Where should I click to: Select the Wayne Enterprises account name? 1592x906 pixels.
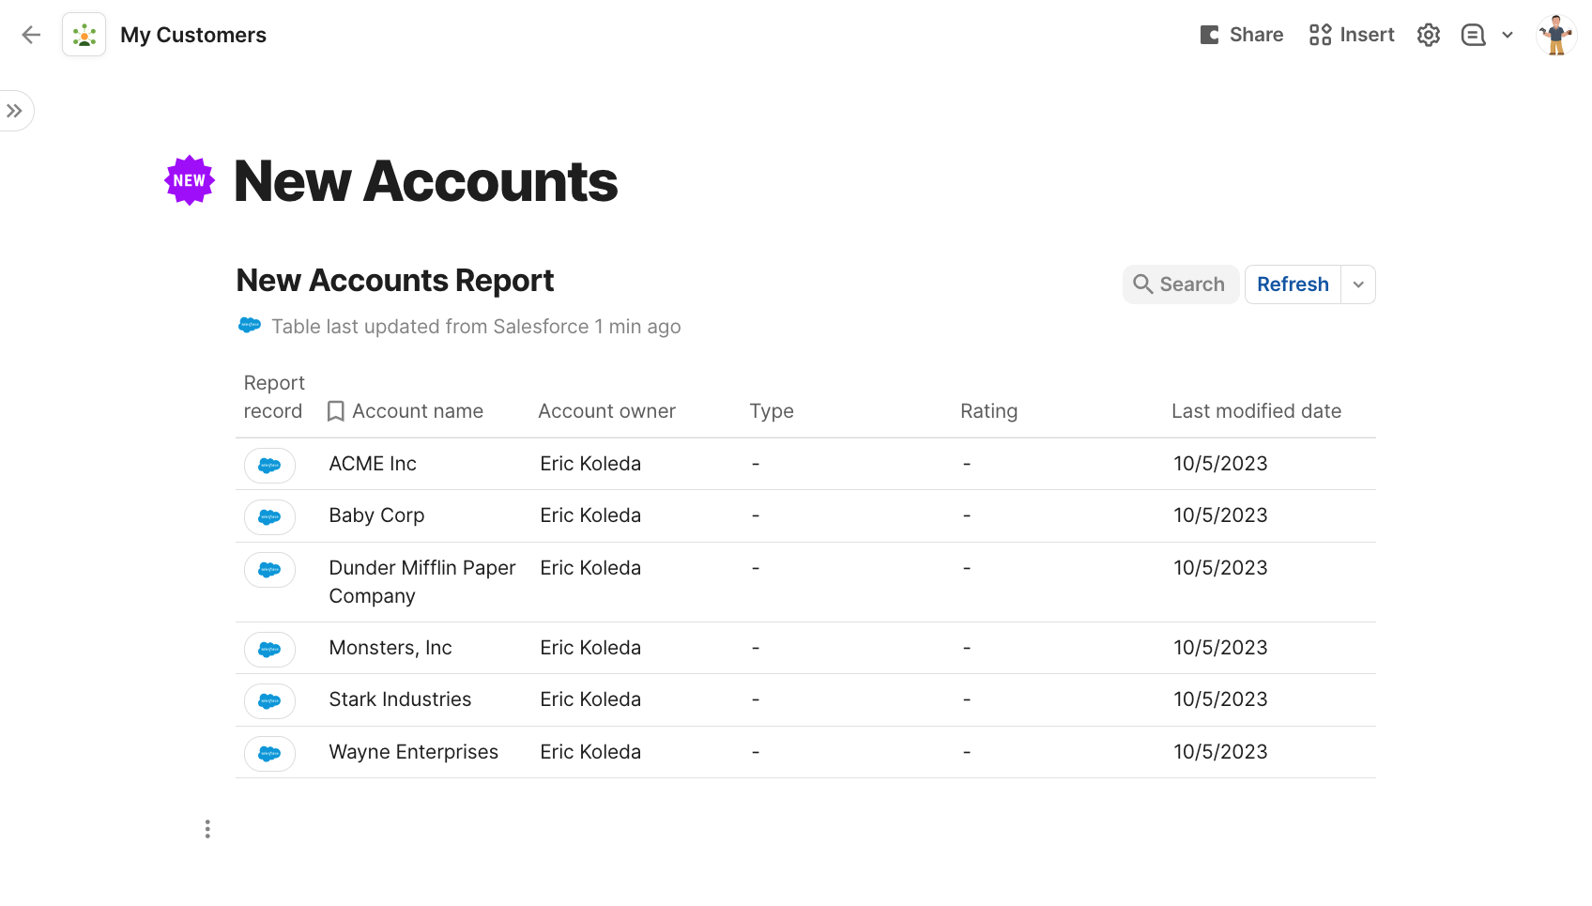413,752
